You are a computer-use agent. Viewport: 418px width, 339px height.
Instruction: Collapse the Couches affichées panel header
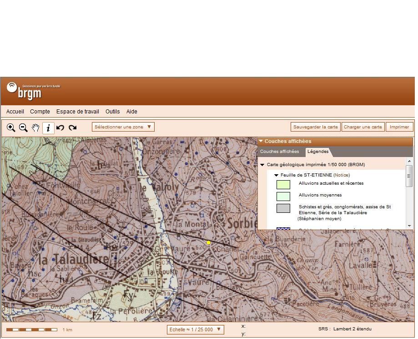[335, 142]
